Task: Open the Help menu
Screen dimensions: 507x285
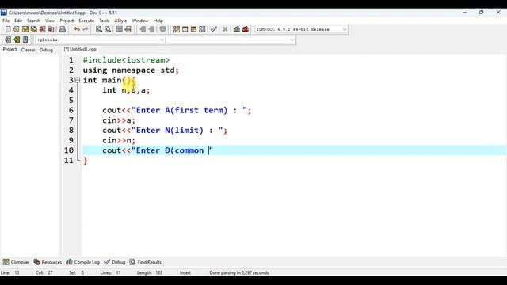Action: pyautogui.click(x=158, y=21)
